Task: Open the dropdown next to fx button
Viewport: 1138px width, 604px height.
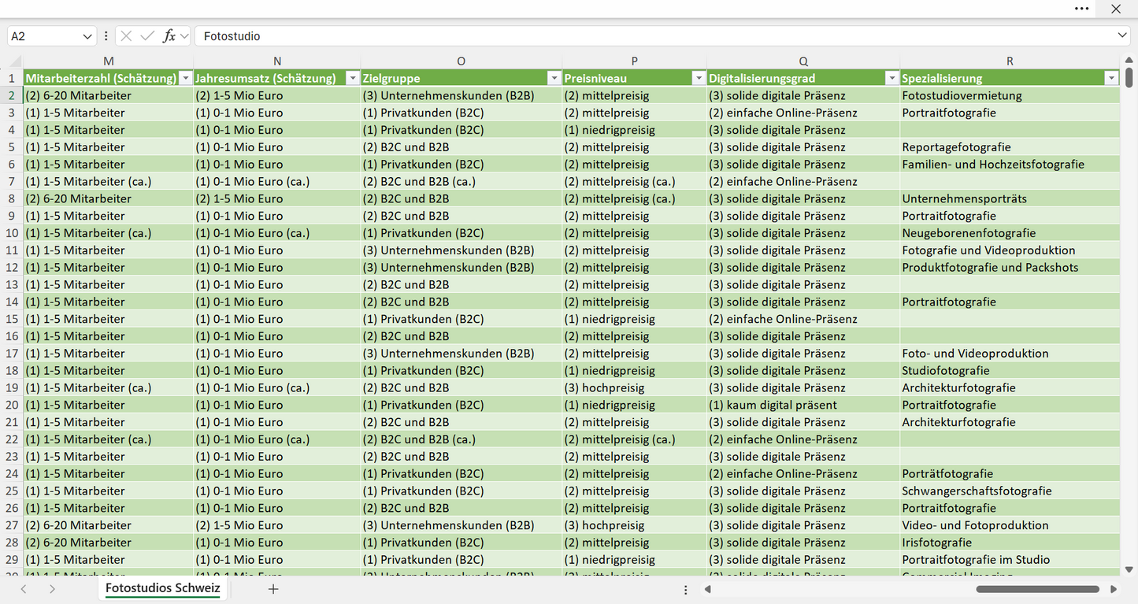Action: coord(184,36)
